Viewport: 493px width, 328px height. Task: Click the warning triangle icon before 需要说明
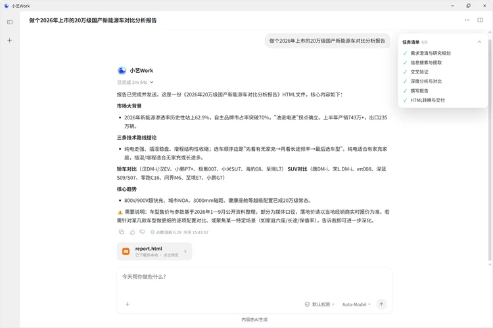pyautogui.click(x=120, y=212)
